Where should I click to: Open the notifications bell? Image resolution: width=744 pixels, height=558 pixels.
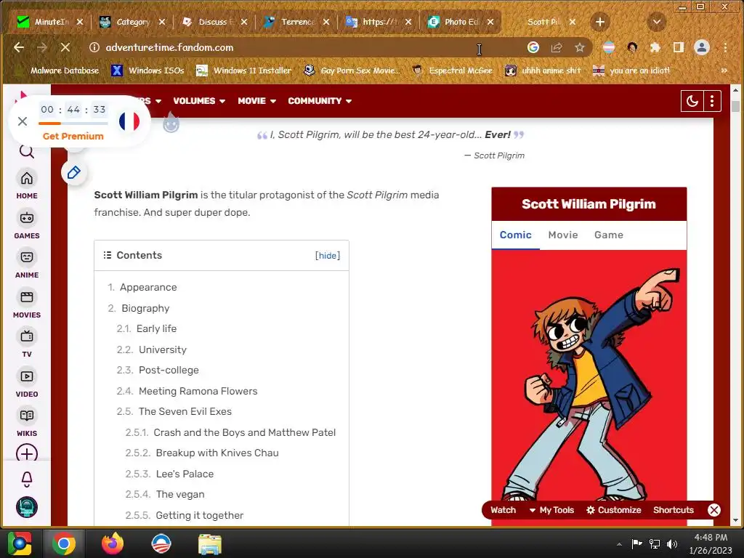[x=27, y=480]
